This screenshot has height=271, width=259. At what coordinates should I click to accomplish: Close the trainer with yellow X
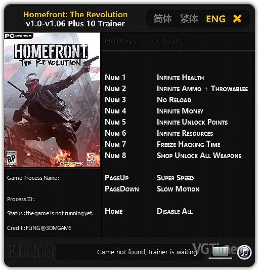tap(237, 19)
